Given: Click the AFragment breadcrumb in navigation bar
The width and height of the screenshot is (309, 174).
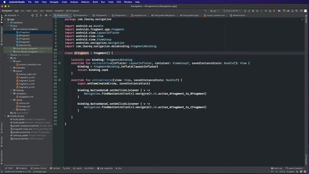Looking at the screenshot, I should 73,11.
